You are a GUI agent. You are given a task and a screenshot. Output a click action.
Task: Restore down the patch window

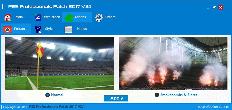(214, 7)
